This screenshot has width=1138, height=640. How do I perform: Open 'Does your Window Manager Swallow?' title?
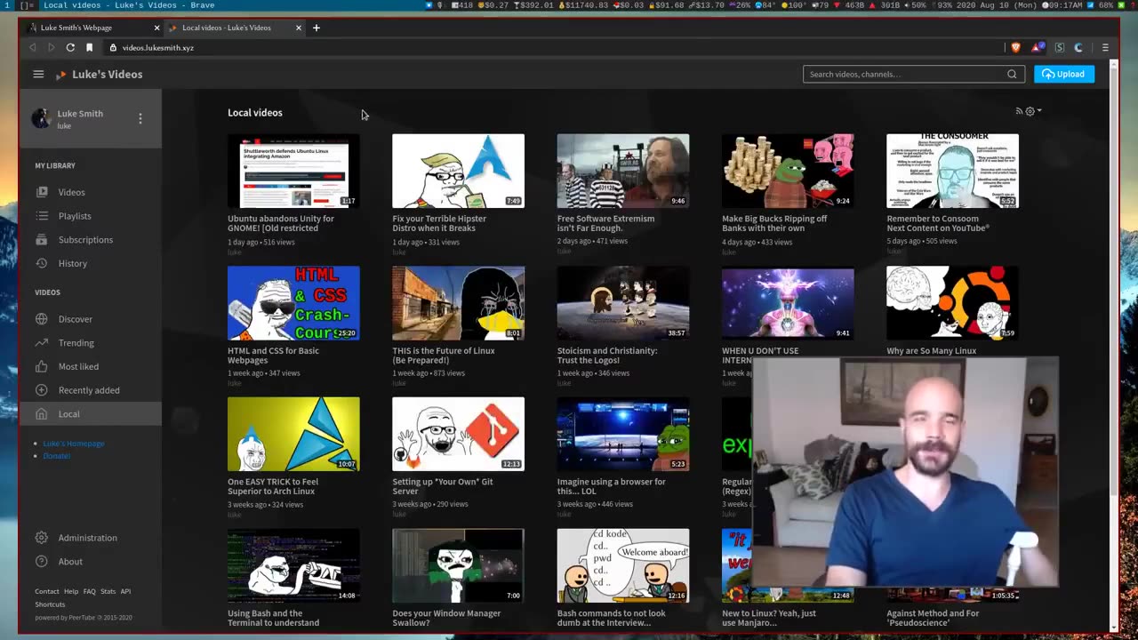point(446,618)
